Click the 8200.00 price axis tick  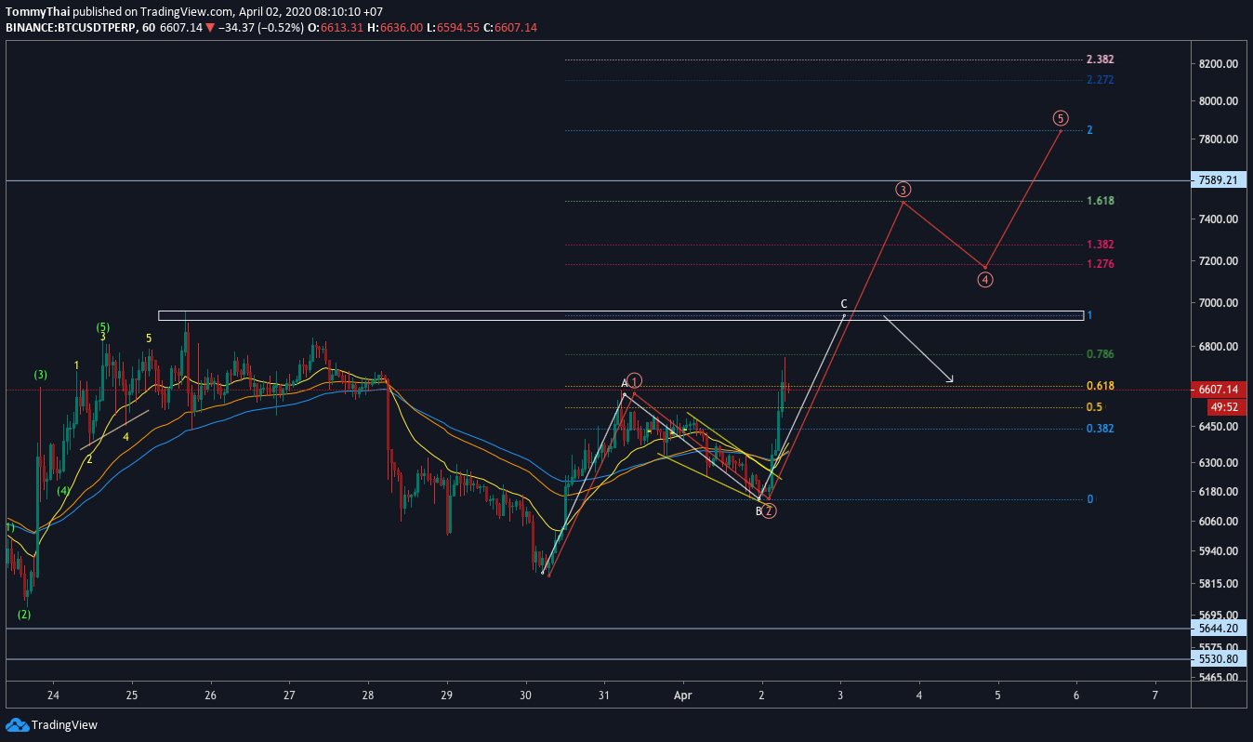point(1218,64)
